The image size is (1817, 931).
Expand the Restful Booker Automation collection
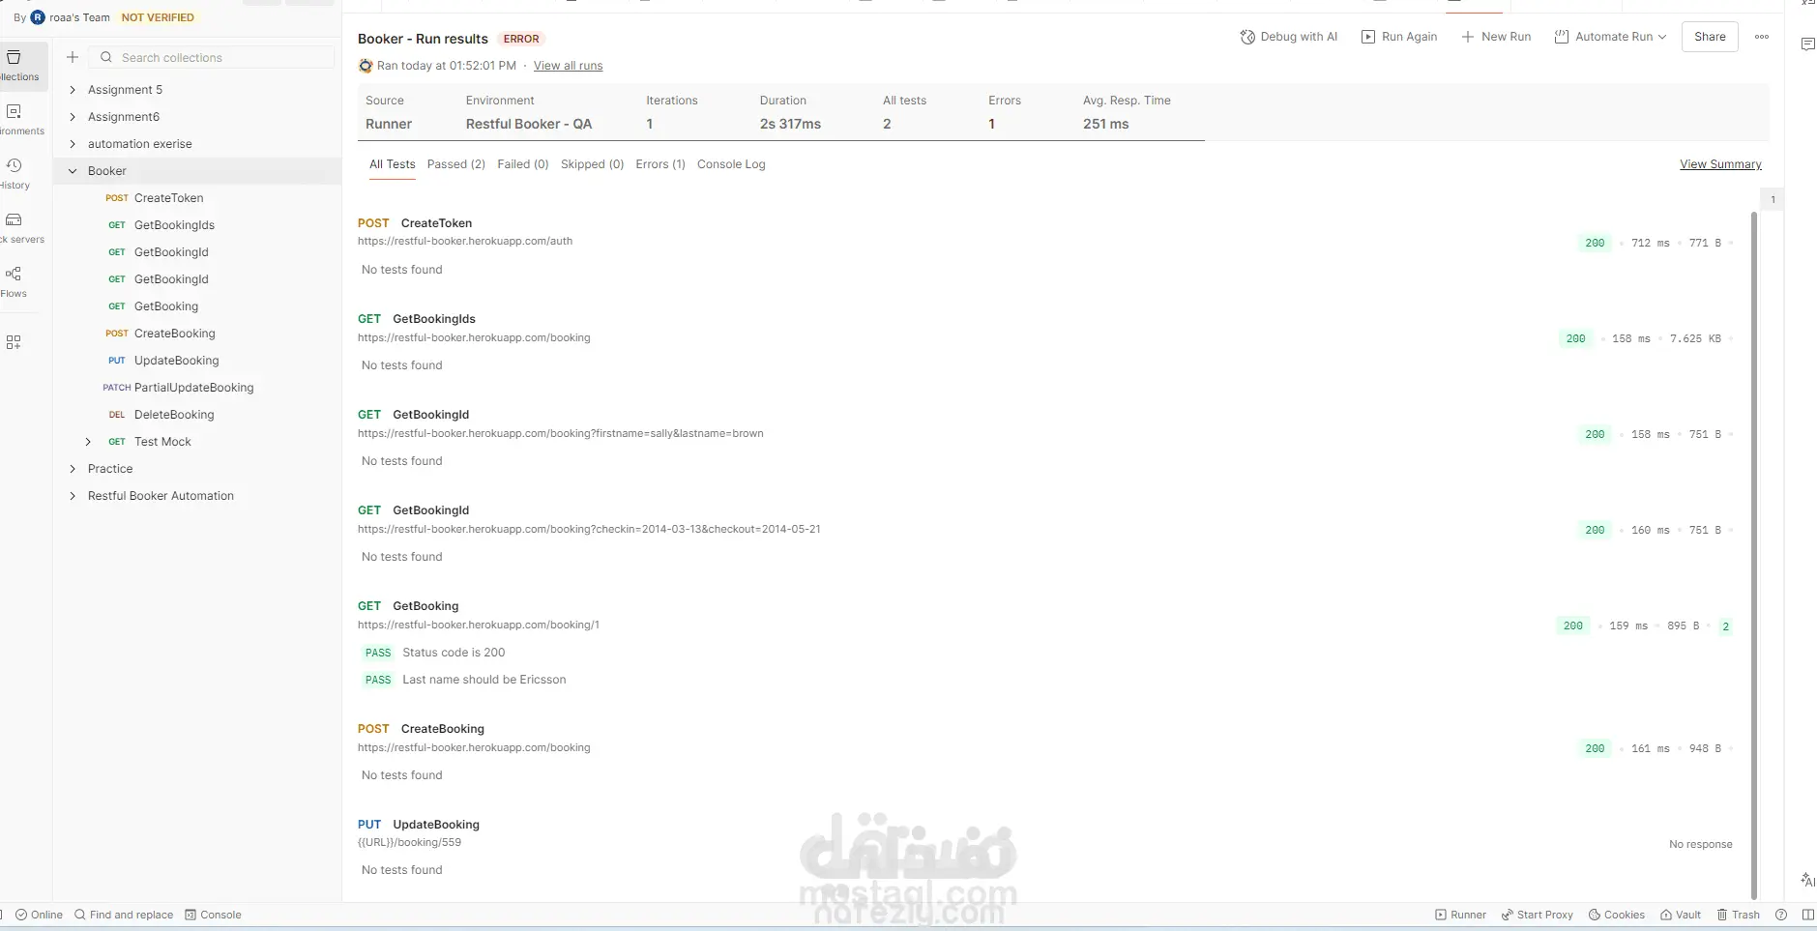tap(73, 496)
